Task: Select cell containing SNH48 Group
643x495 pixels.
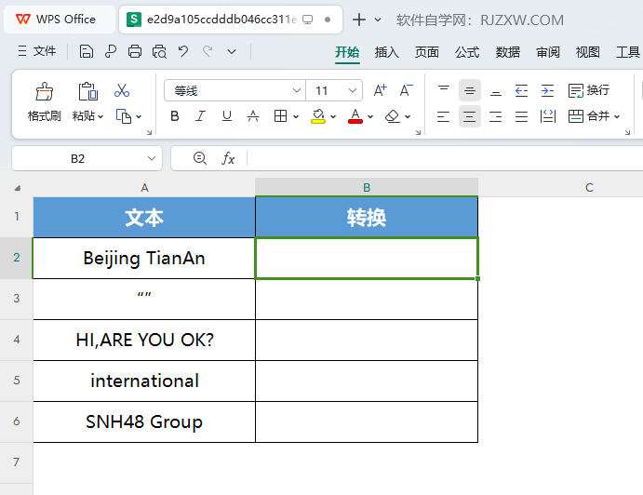Action: pos(144,421)
